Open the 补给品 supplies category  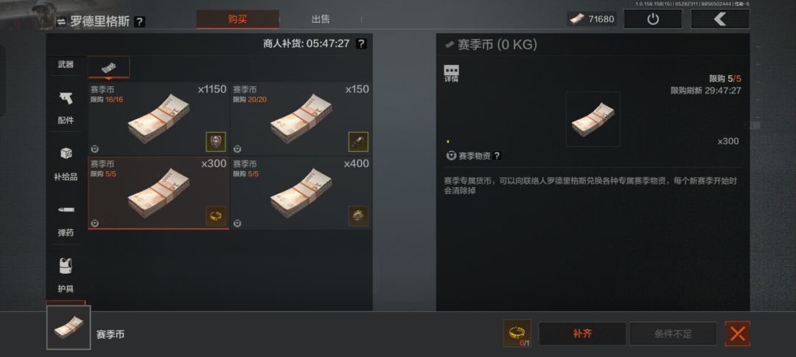tap(66, 164)
